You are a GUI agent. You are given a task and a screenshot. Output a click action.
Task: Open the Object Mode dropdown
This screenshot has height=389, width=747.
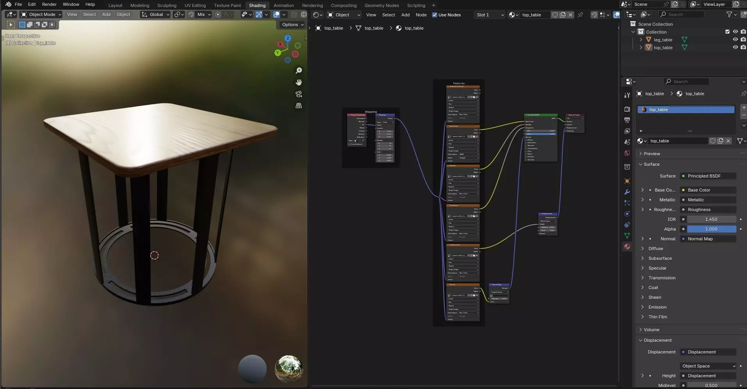pyautogui.click(x=41, y=14)
